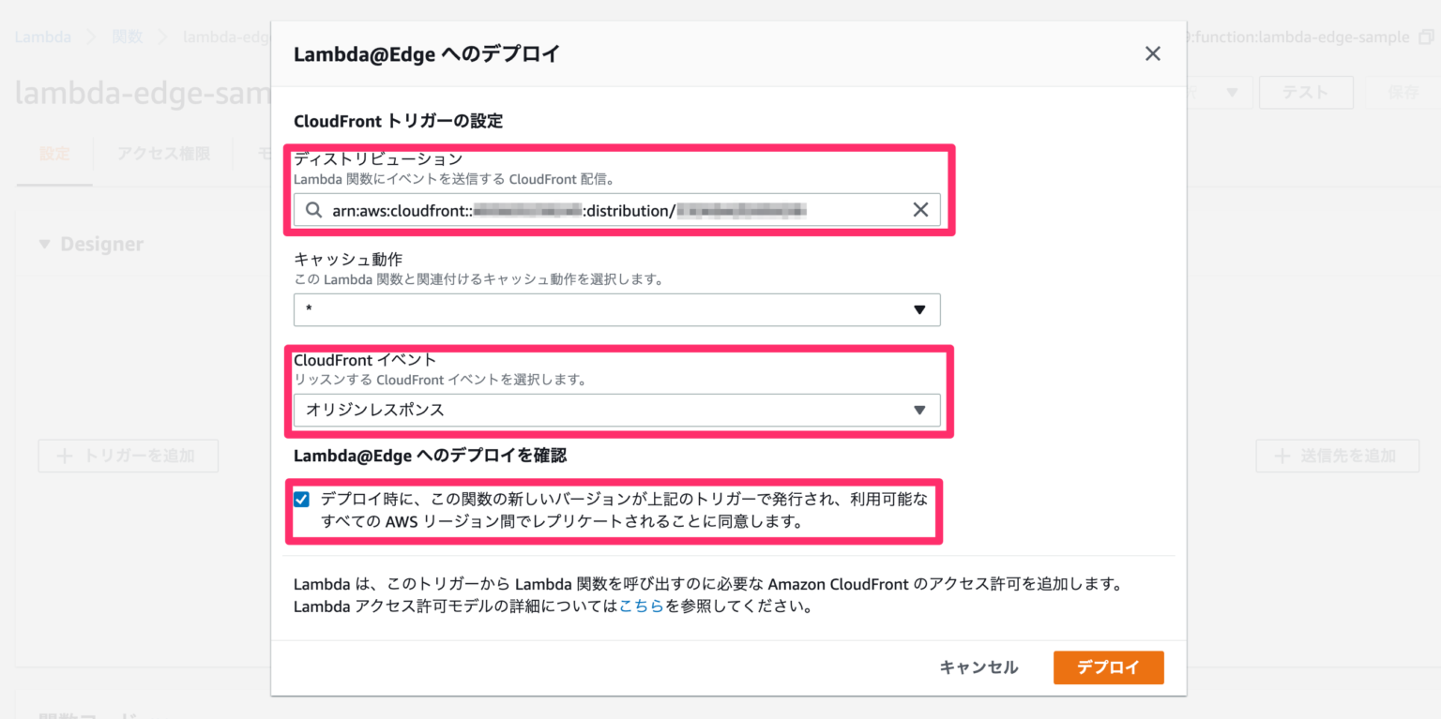Click inside the distribution ARN search box
Viewport: 1441px width, 719px height.
pyautogui.click(x=610, y=209)
